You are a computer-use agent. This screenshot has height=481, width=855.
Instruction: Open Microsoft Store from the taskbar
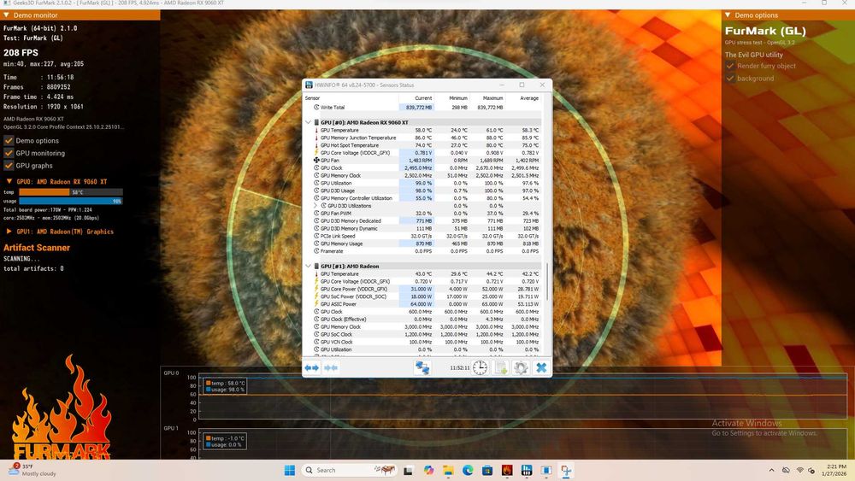click(487, 470)
